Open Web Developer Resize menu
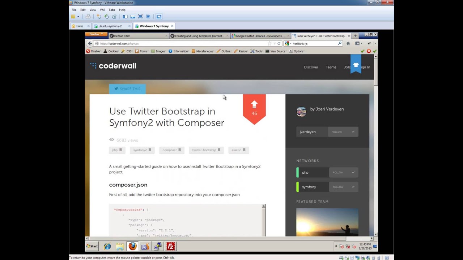This screenshot has width=463, height=260. [x=241, y=51]
